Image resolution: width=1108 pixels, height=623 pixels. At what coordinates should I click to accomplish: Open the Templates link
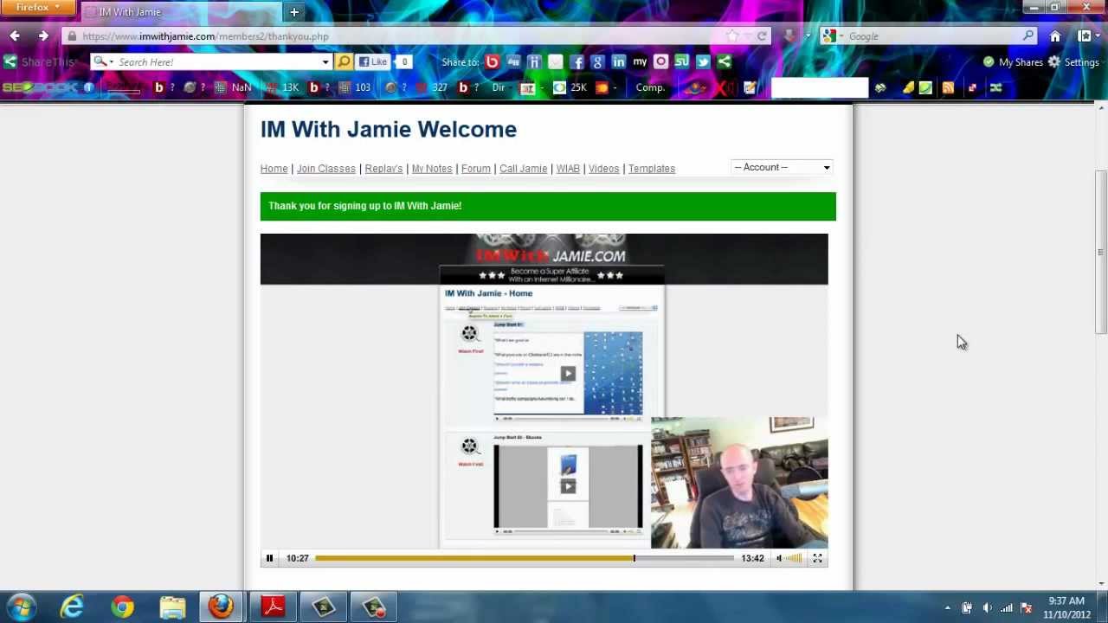(652, 169)
